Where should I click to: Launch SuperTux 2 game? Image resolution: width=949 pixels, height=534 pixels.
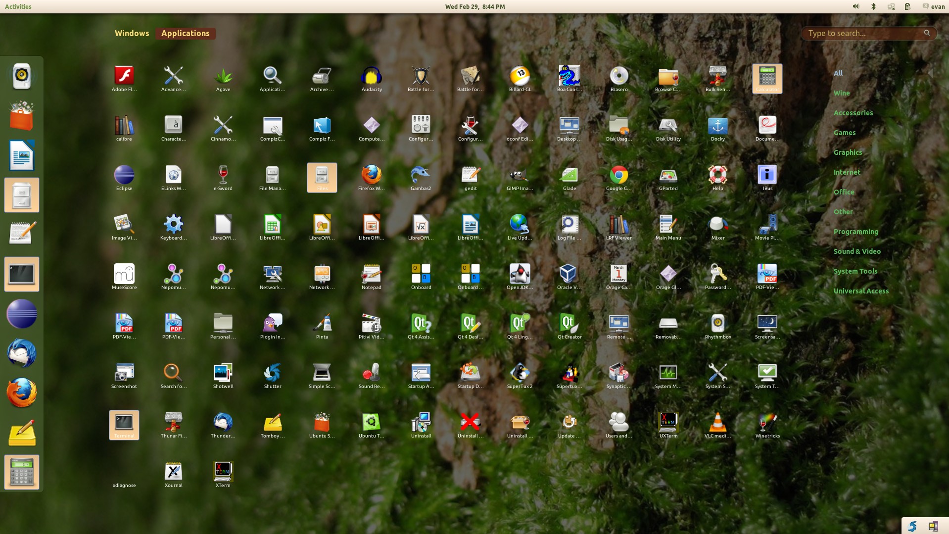tap(520, 376)
